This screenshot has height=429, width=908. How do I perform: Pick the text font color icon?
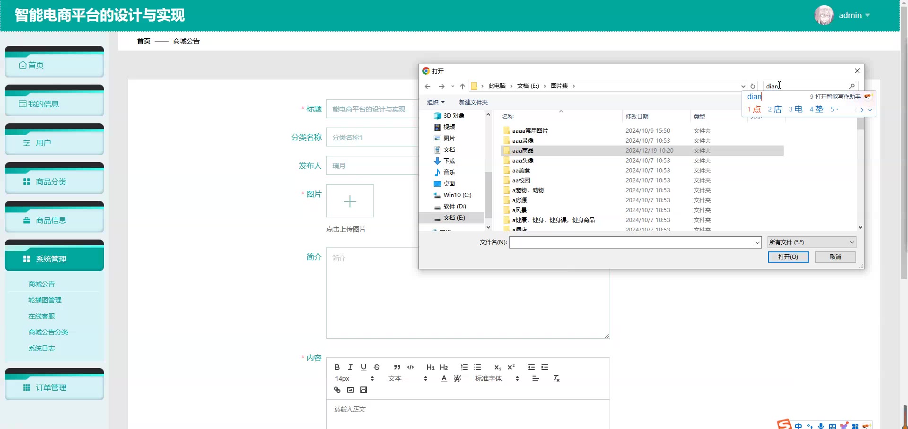pos(444,378)
